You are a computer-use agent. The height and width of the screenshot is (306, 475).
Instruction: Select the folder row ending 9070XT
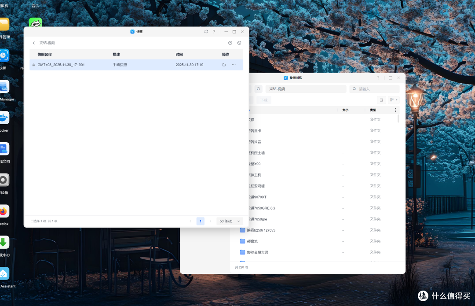[x=325, y=197]
